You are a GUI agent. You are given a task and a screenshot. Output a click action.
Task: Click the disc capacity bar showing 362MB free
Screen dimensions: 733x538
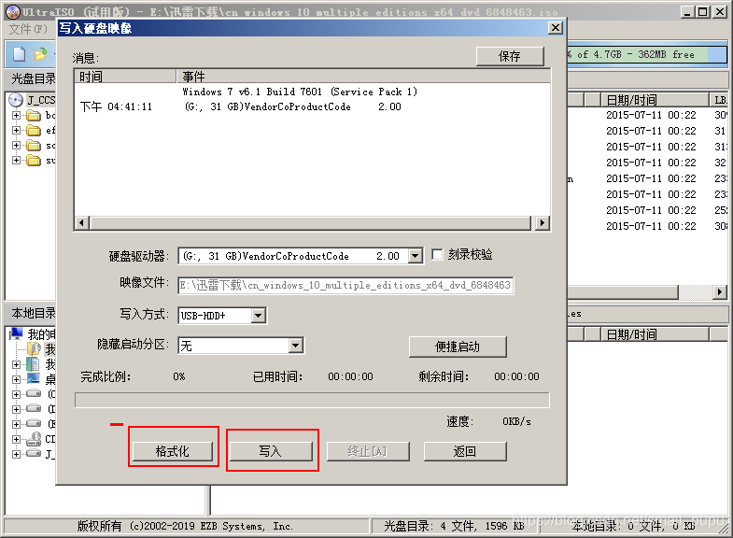(647, 54)
